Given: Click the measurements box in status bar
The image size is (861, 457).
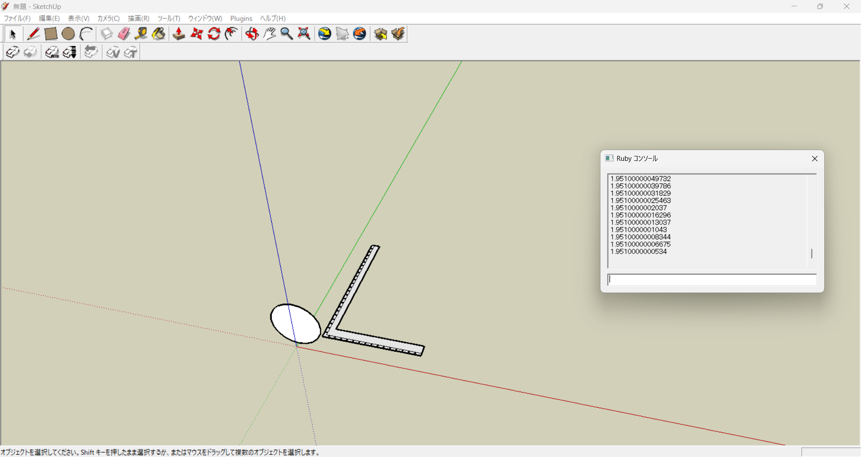Looking at the screenshot, I should pos(831,452).
